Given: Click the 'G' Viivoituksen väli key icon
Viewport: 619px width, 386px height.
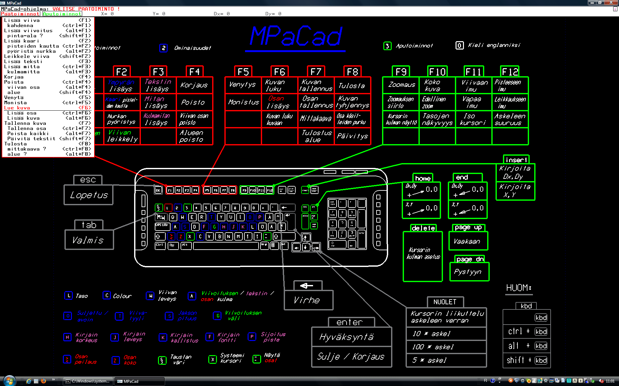Looking at the screenshot, I should tap(217, 316).
